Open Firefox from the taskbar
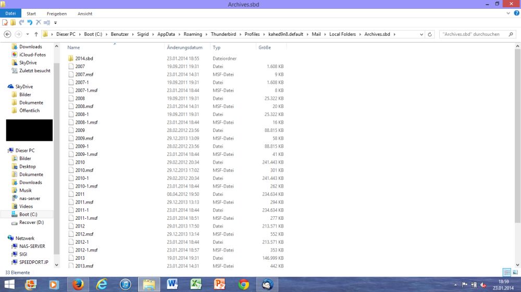The width and height of the screenshot is (521, 292). pyautogui.click(x=78, y=284)
